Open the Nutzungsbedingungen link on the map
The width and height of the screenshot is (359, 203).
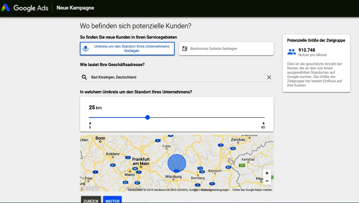coord(215,190)
